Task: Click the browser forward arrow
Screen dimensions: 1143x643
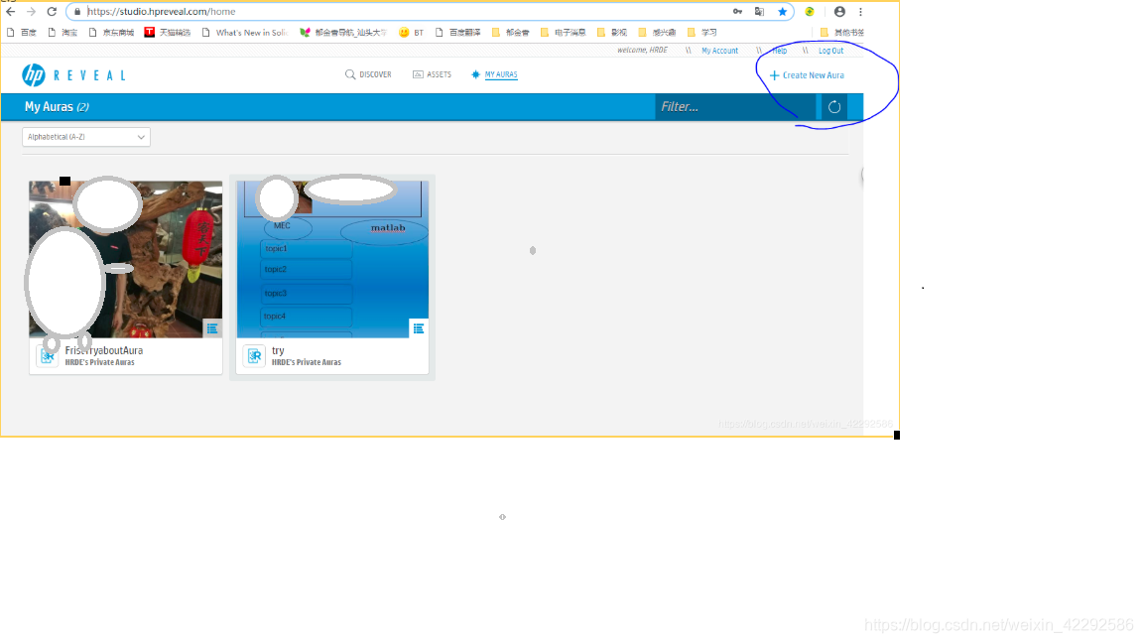Action: coord(31,12)
